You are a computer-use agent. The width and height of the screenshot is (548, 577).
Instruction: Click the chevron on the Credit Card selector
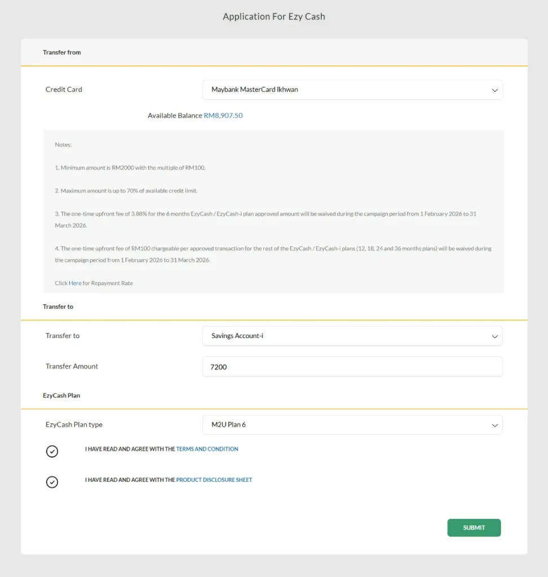click(x=494, y=90)
